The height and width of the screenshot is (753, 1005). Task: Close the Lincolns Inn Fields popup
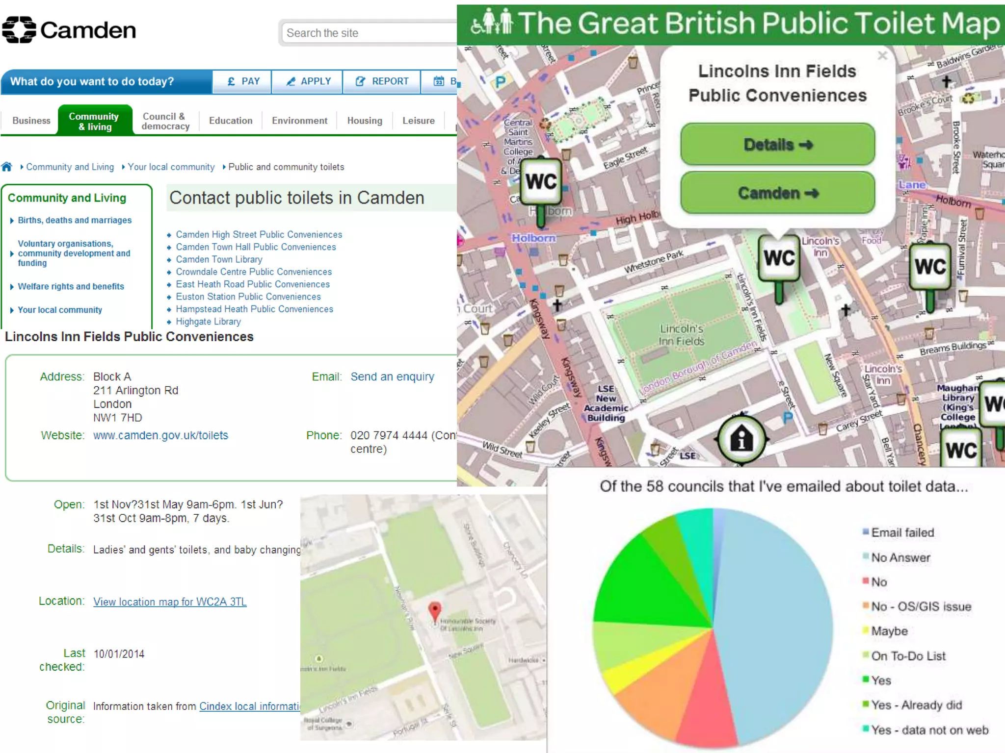(882, 55)
